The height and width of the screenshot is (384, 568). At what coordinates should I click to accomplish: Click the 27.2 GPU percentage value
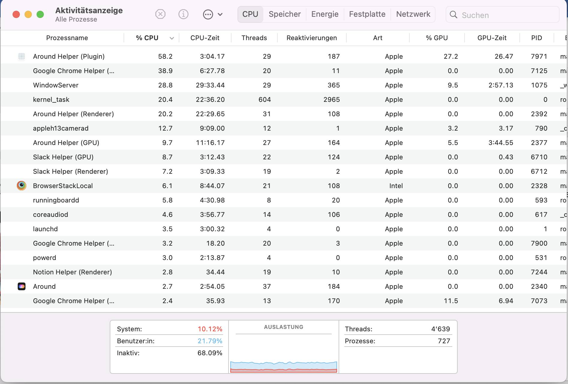coord(451,56)
